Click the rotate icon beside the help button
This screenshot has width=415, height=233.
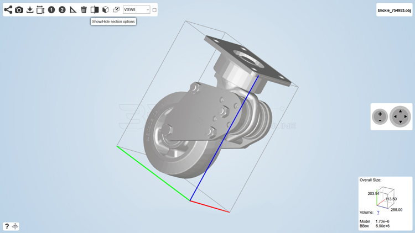pyautogui.click(x=15, y=226)
